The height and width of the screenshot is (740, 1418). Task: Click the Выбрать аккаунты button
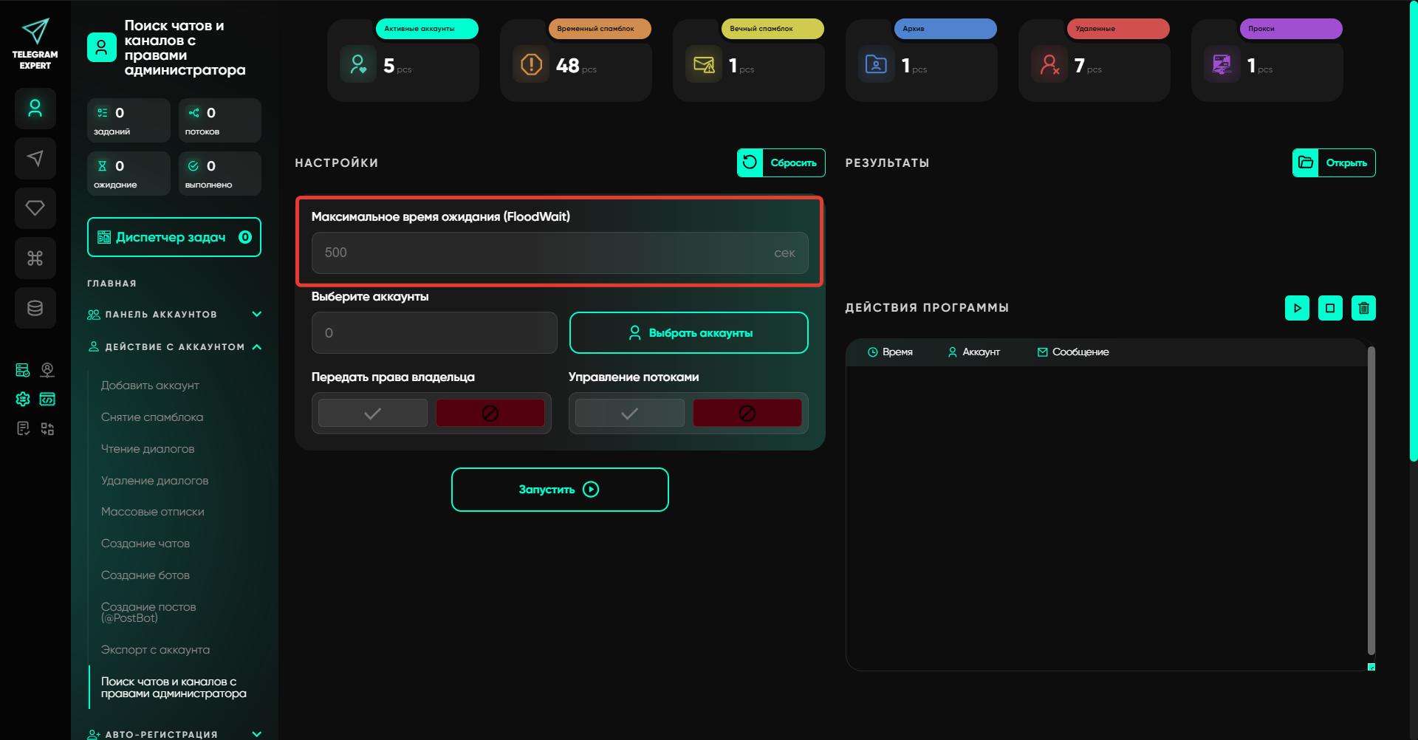point(688,333)
